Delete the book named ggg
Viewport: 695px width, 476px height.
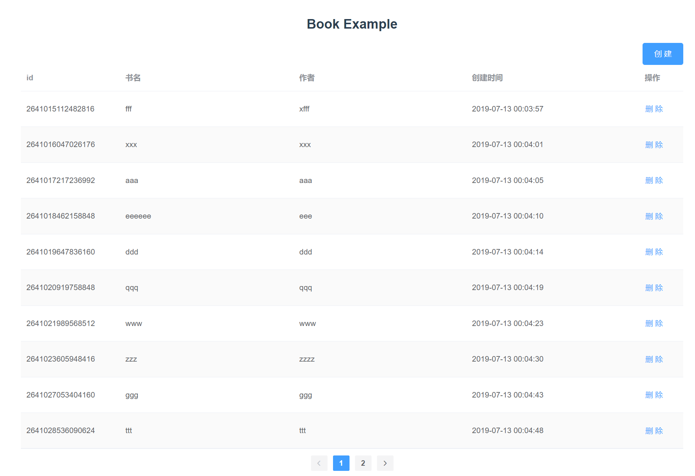654,395
